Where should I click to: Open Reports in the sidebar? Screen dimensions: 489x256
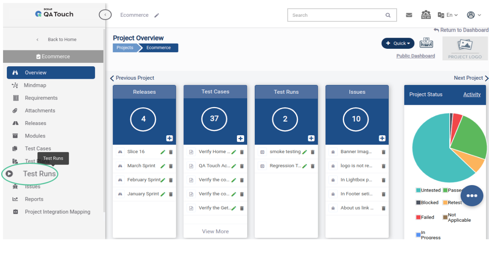[x=34, y=199]
